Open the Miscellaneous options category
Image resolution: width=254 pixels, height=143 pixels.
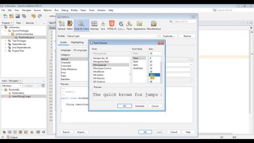click(154, 25)
